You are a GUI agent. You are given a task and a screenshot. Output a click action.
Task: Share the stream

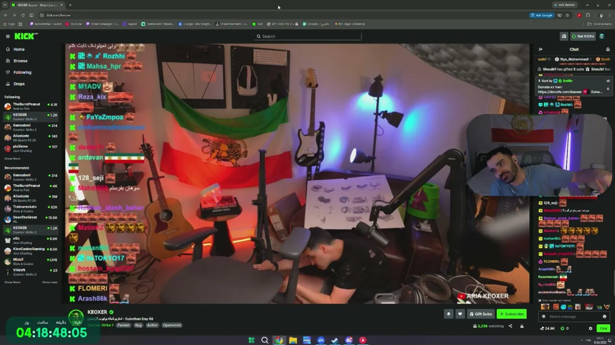click(x=510, y=326)
